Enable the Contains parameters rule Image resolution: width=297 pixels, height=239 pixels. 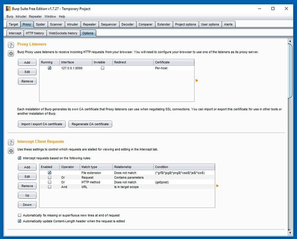[x=50, y=177]
